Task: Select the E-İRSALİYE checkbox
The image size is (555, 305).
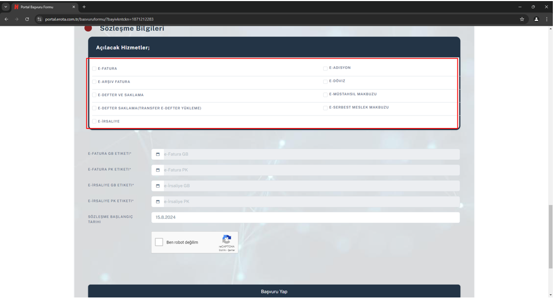Action: pyautogui.click(x=94, y=122)
